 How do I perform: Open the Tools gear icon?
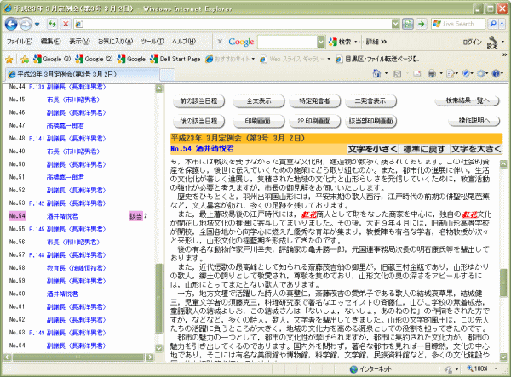tap(481, 74)
